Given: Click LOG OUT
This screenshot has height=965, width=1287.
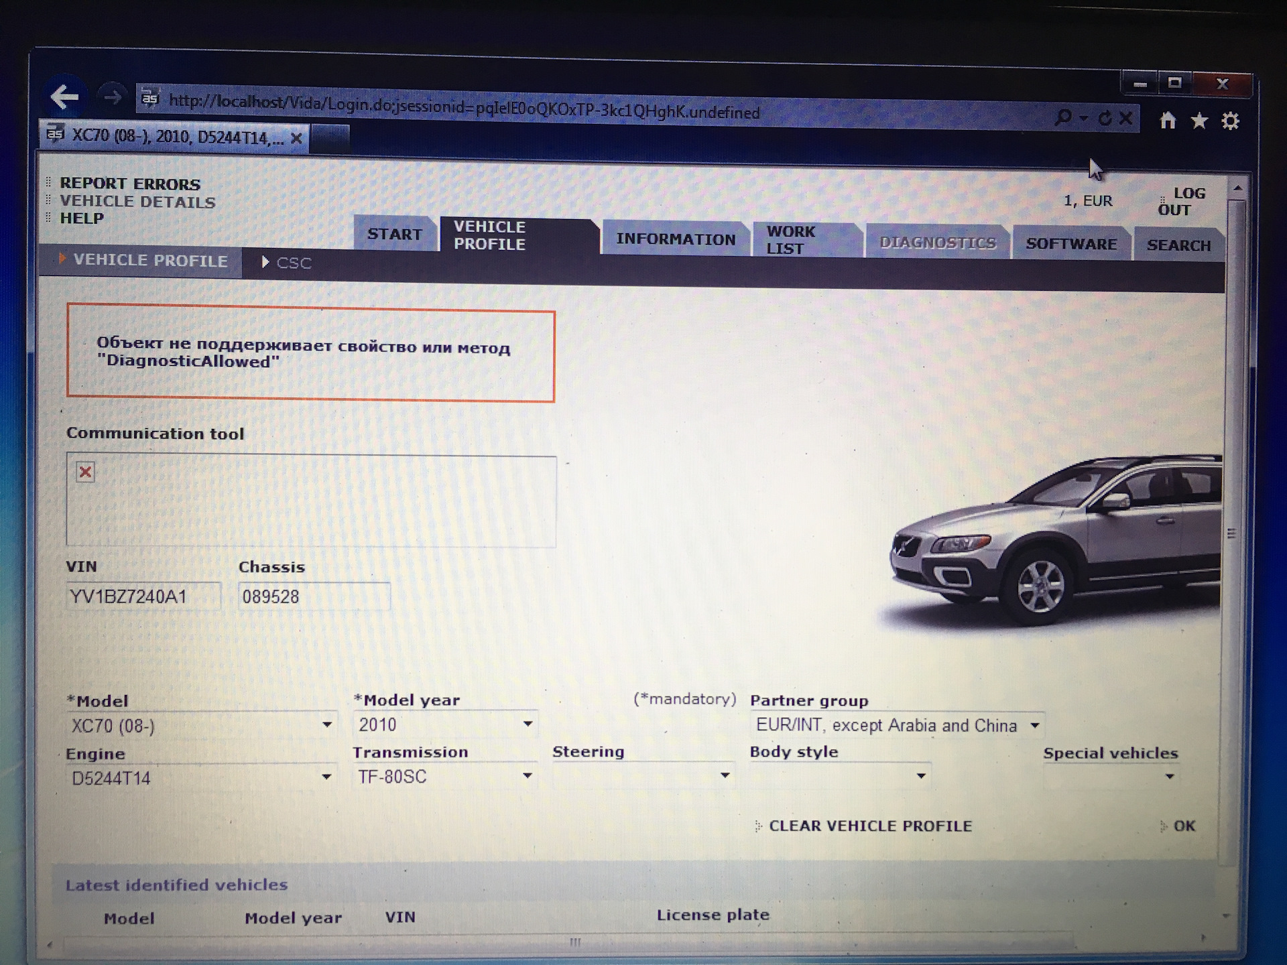Looking at the screenshot, I should (x=1182, y=202).
